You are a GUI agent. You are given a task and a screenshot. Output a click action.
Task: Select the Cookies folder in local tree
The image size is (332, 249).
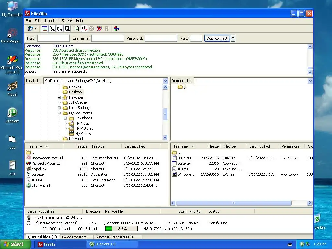click(75, 87)
